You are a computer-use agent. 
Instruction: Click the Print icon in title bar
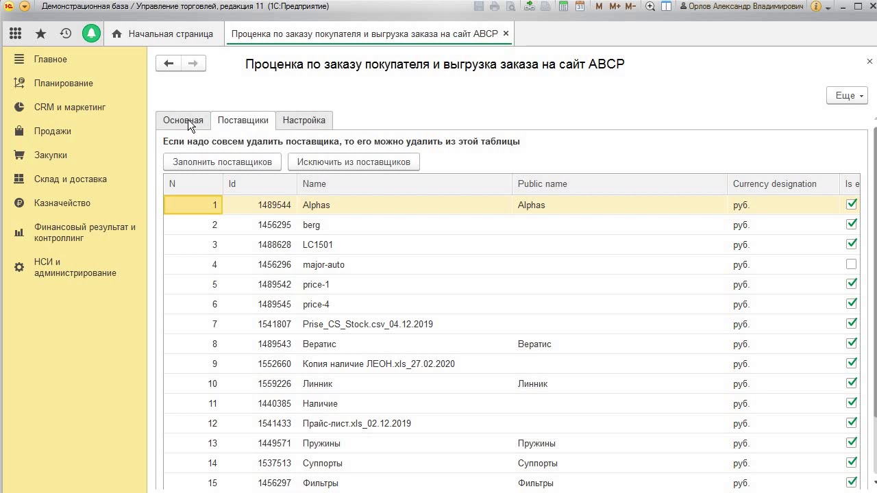point(495,6)
